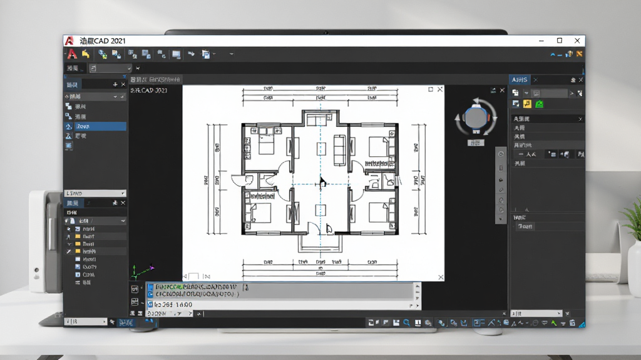Toggle the pencil icon in the layer list
641x360 pixels.
pos(69,251)
